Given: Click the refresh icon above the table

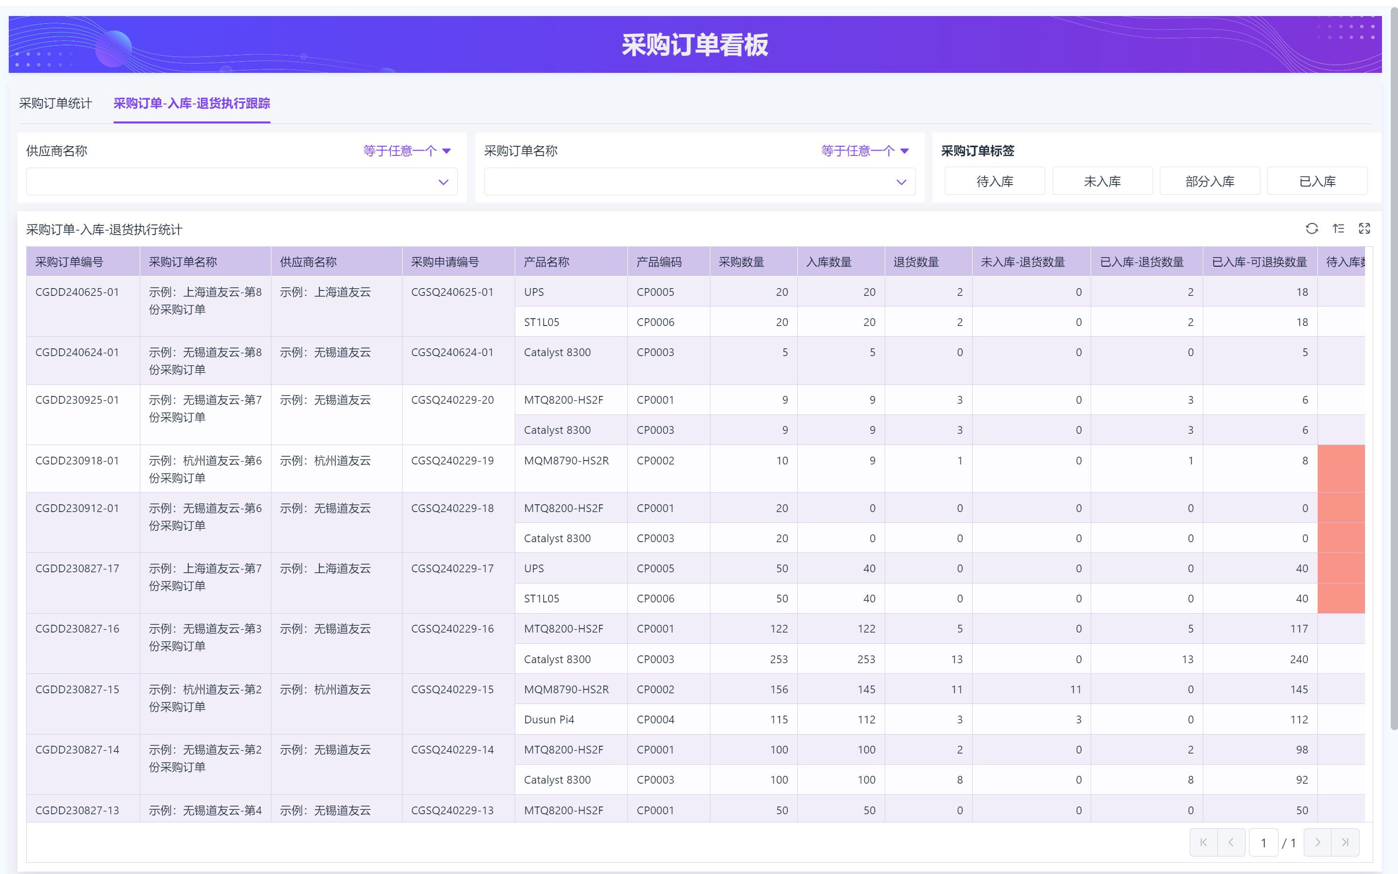Looking at the screenshot, I should [x=1312, y=228].
